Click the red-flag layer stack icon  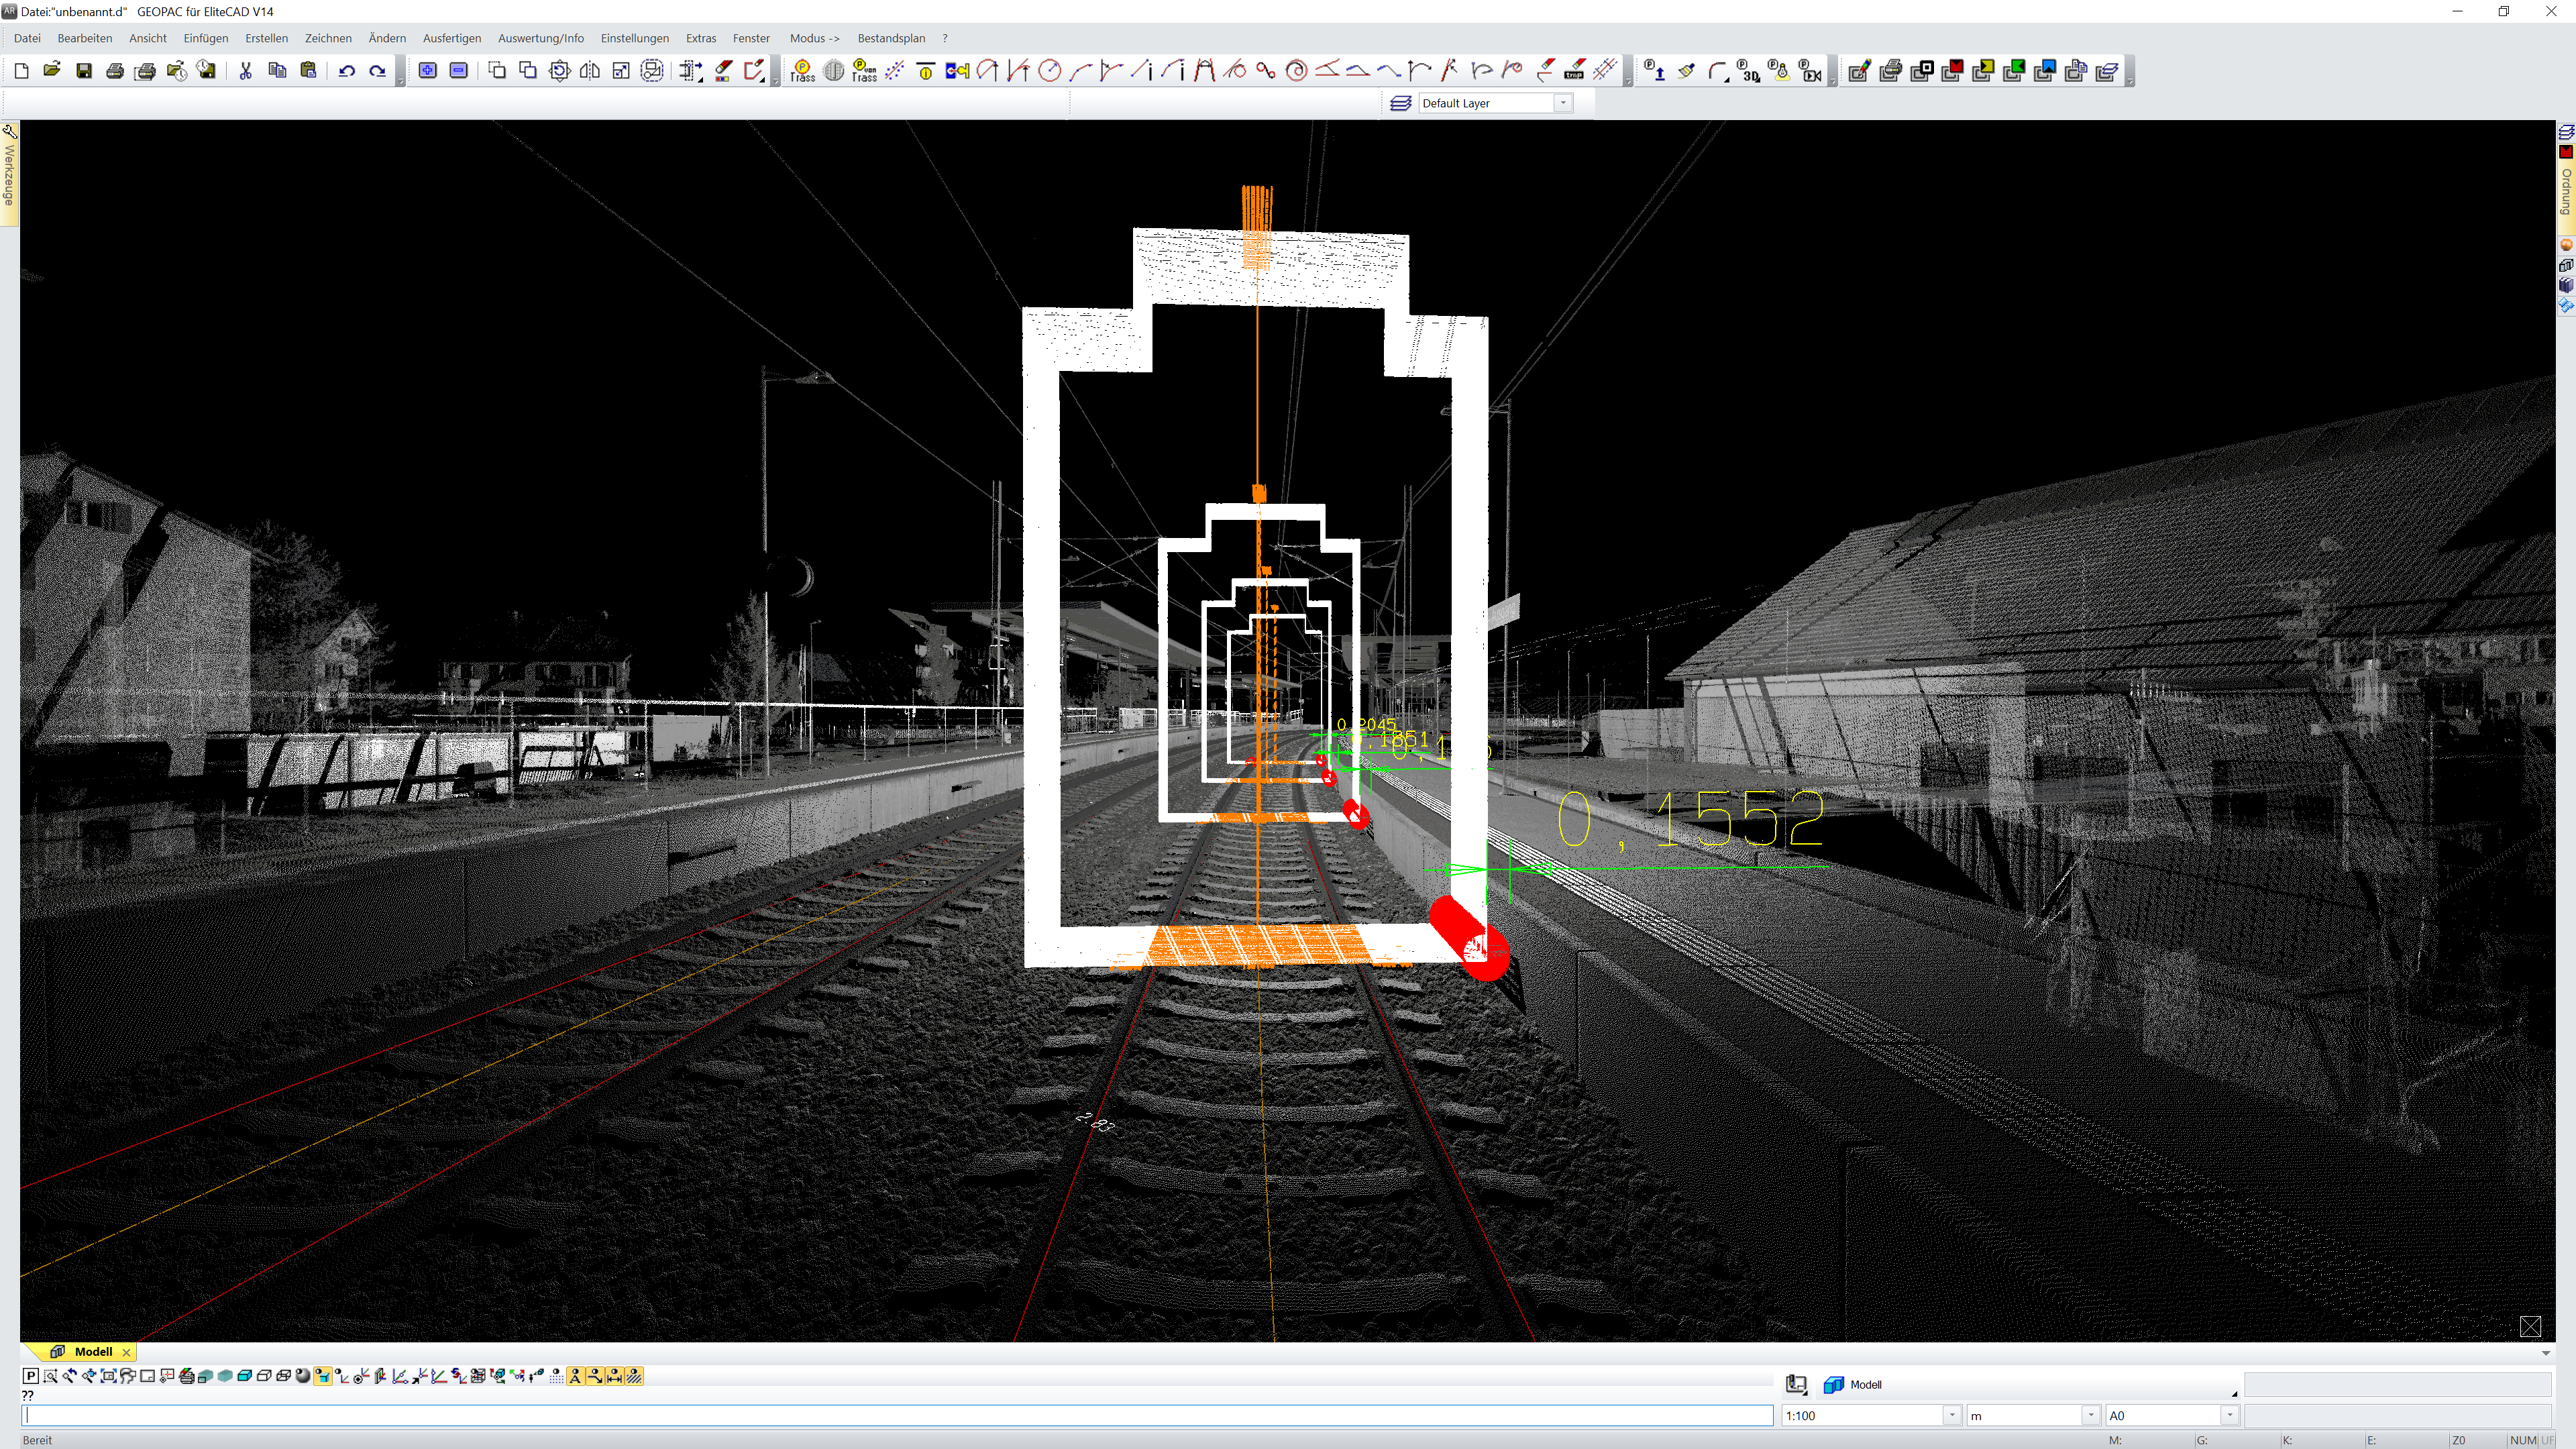[1951, 71]
